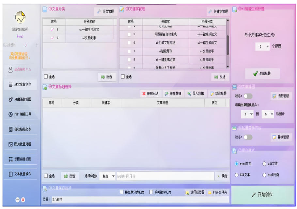297x209 pixels.
Task: Tick 全选 under the category list
Action: click(x=46, y=76)
